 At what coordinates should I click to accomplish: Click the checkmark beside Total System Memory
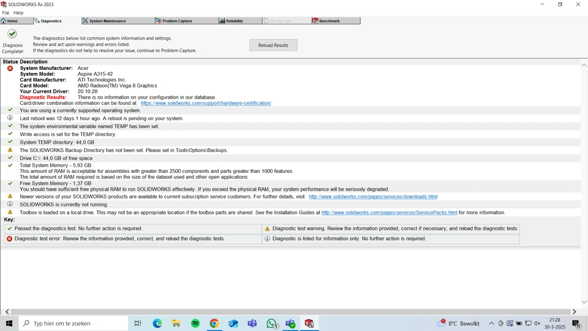click(10, 165)
